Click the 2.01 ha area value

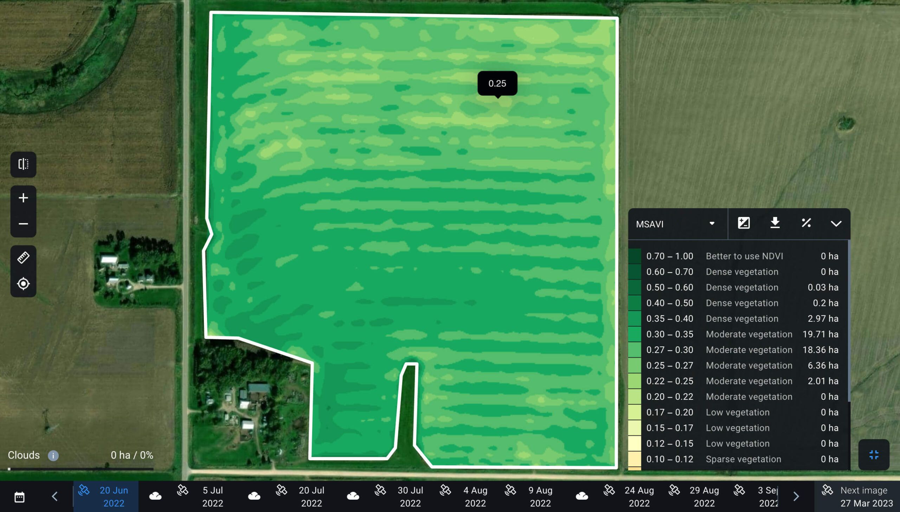pos(823,381)
